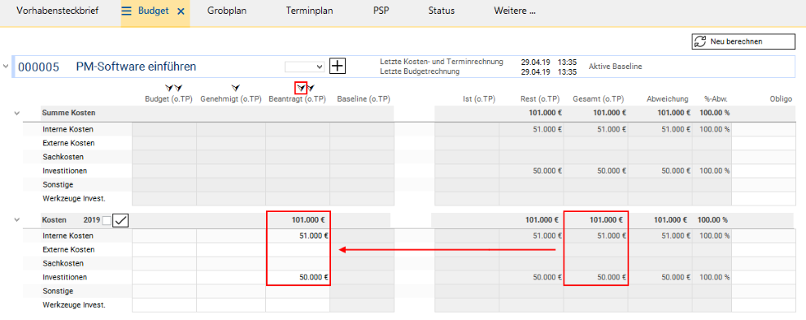The image size is (806, 320).
Task: Click the project title PM-Software einführen
Action: click(136, 67)
